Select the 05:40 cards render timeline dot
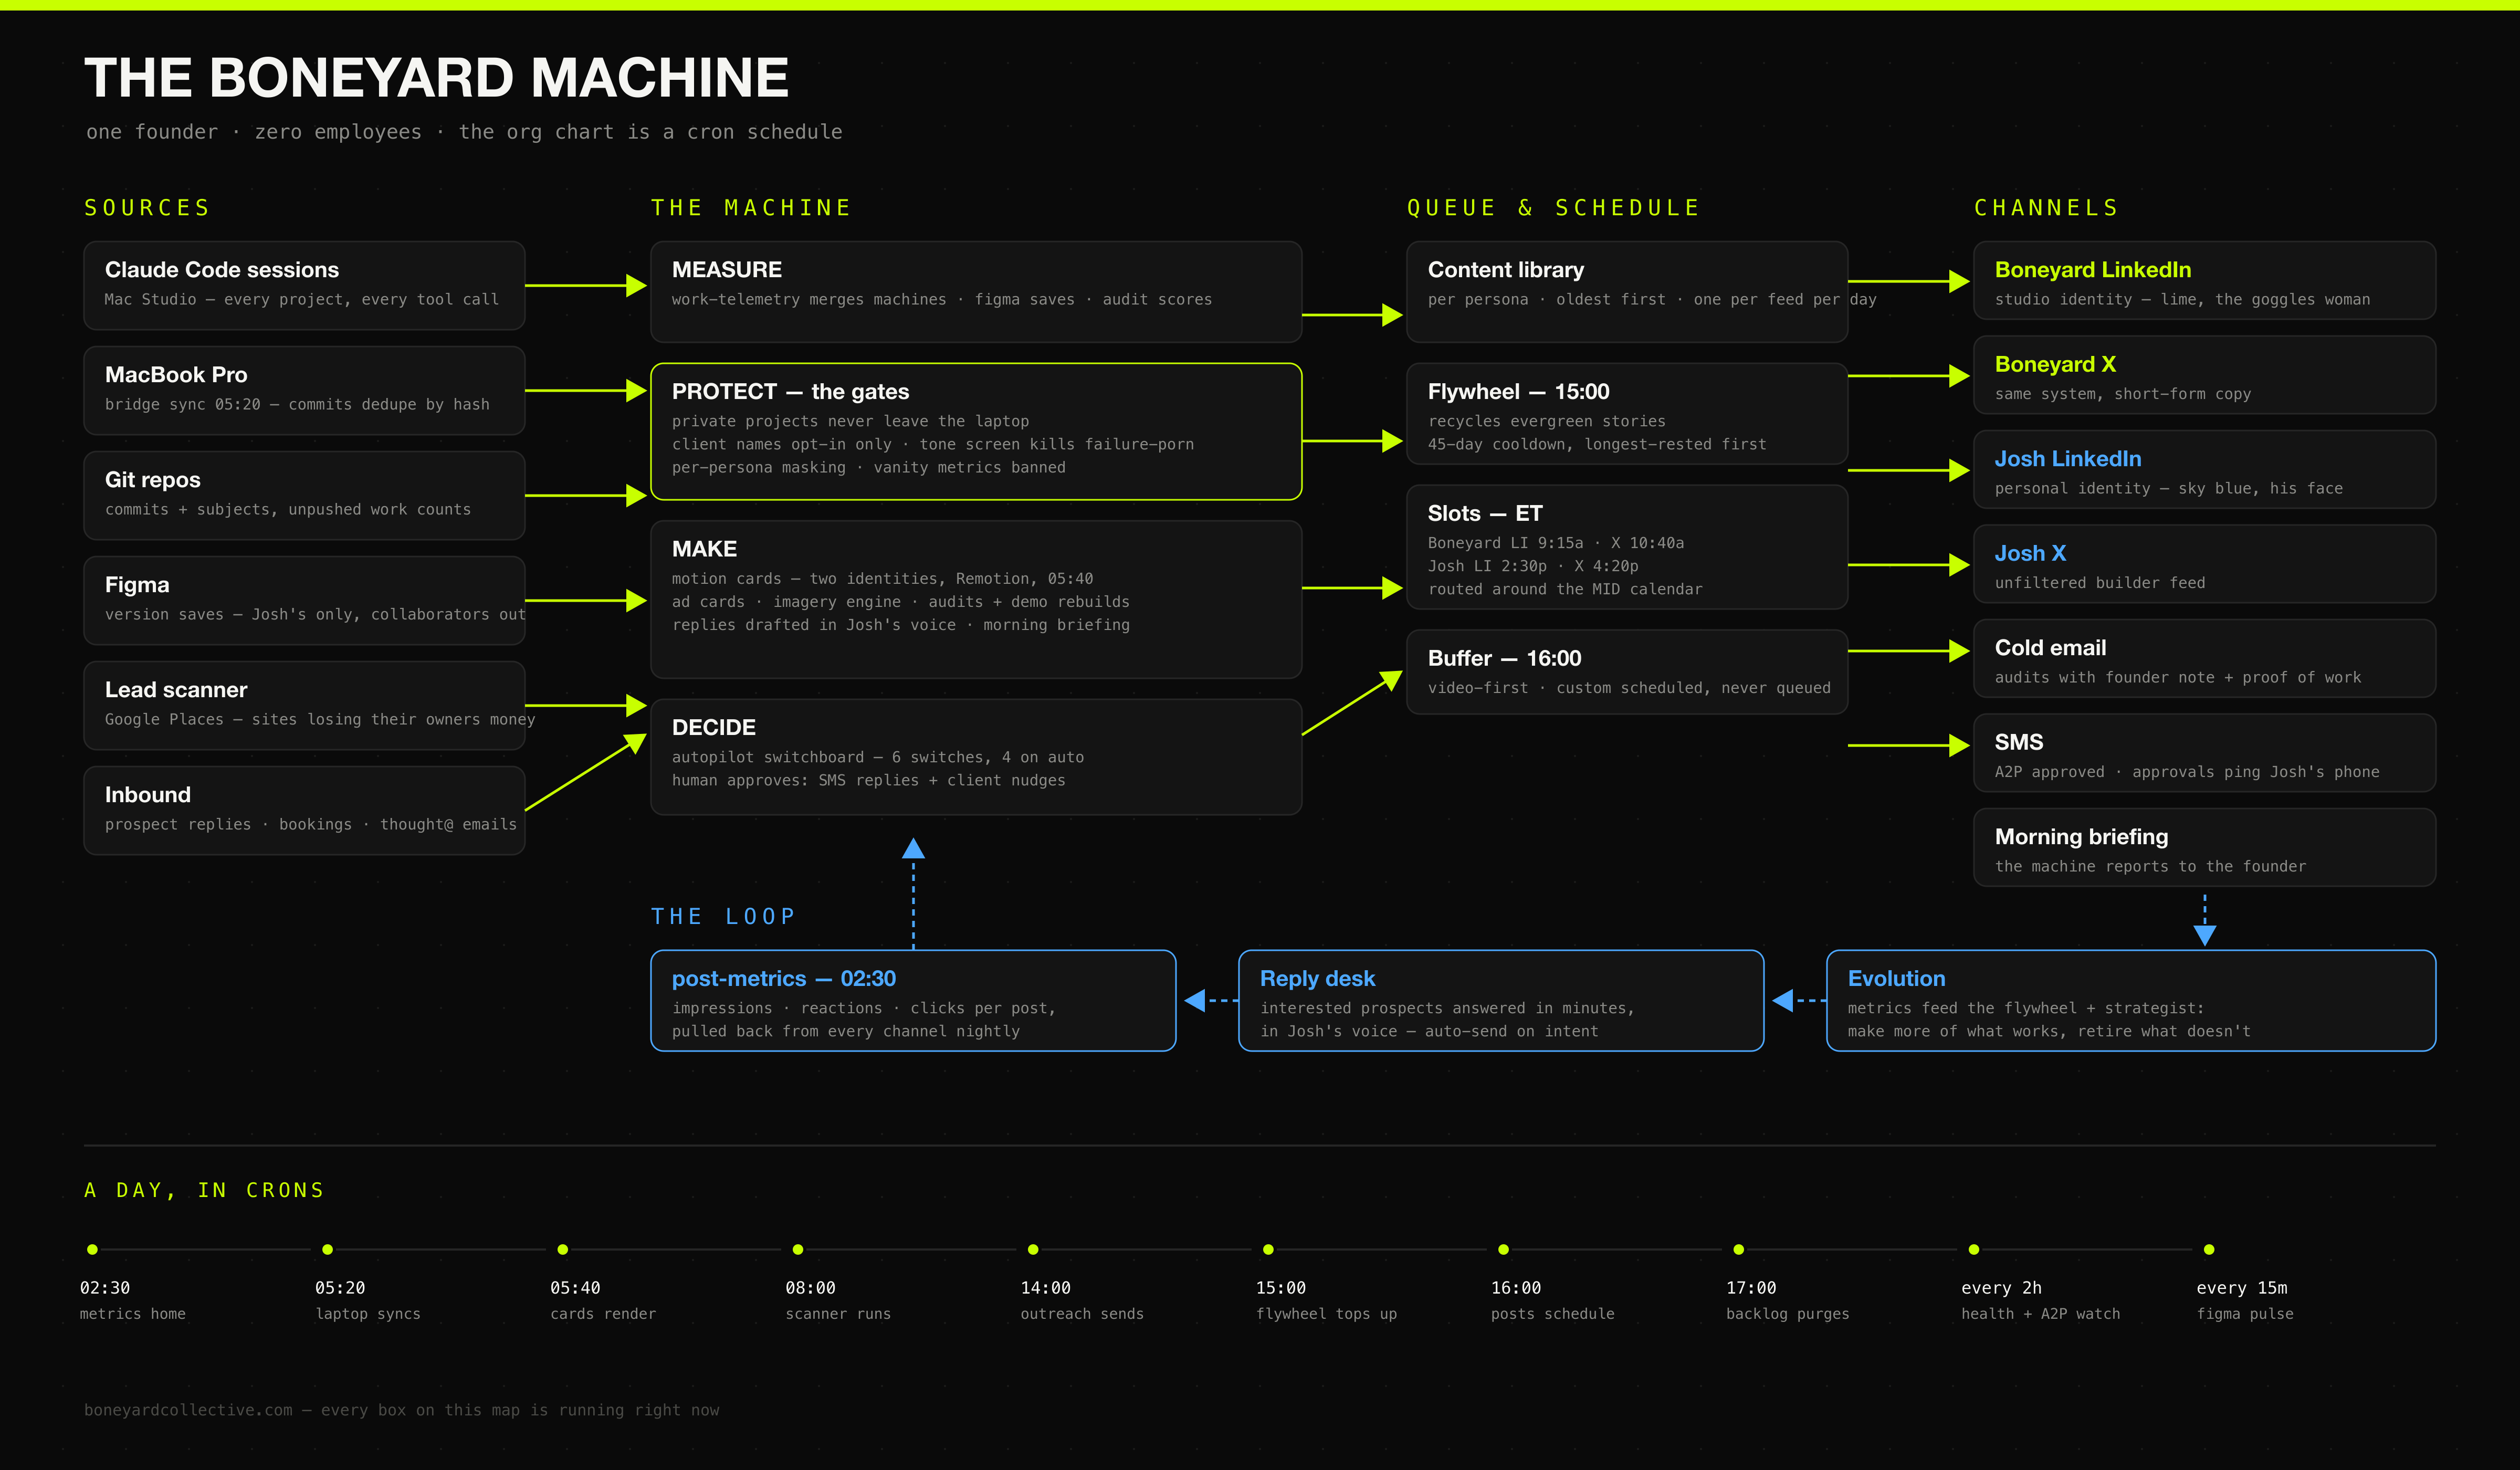The height and width of the screenshot is (1470, 2520). click(563, 1249)
